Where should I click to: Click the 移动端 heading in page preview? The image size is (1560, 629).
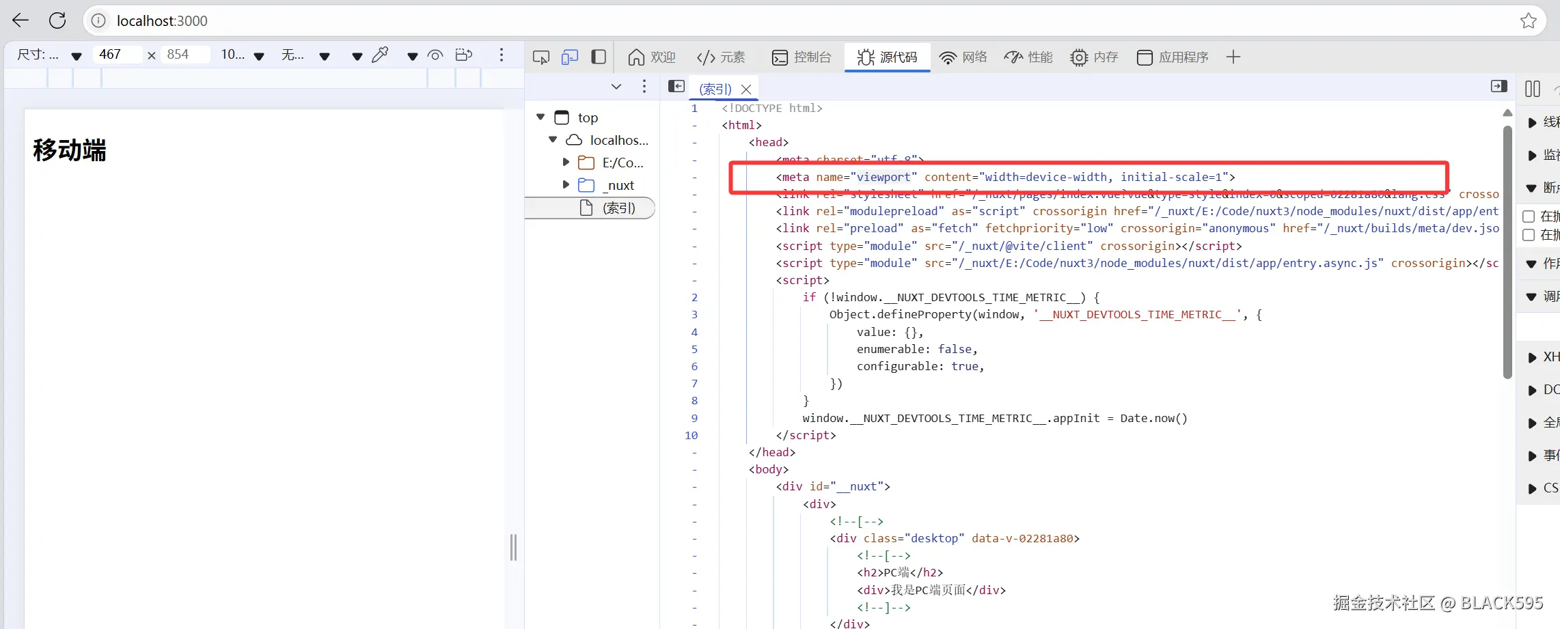click(x=70, y=150)
